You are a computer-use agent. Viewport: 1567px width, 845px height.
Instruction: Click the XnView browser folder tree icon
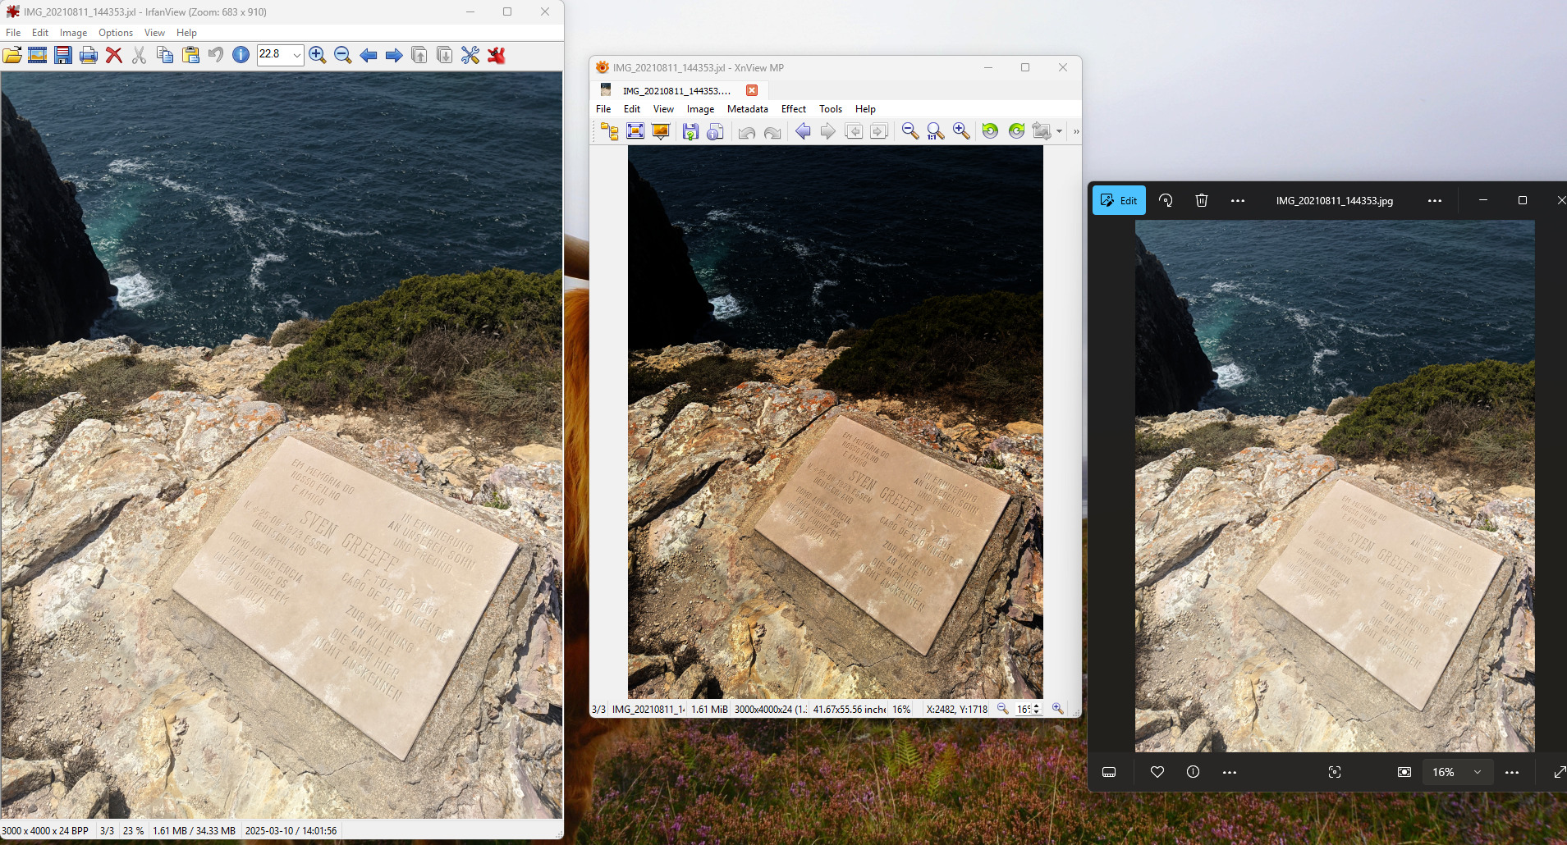click(609, 131)
